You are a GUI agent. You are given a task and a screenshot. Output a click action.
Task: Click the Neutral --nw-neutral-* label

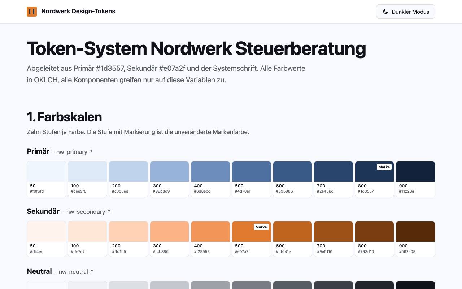point(60,271)
